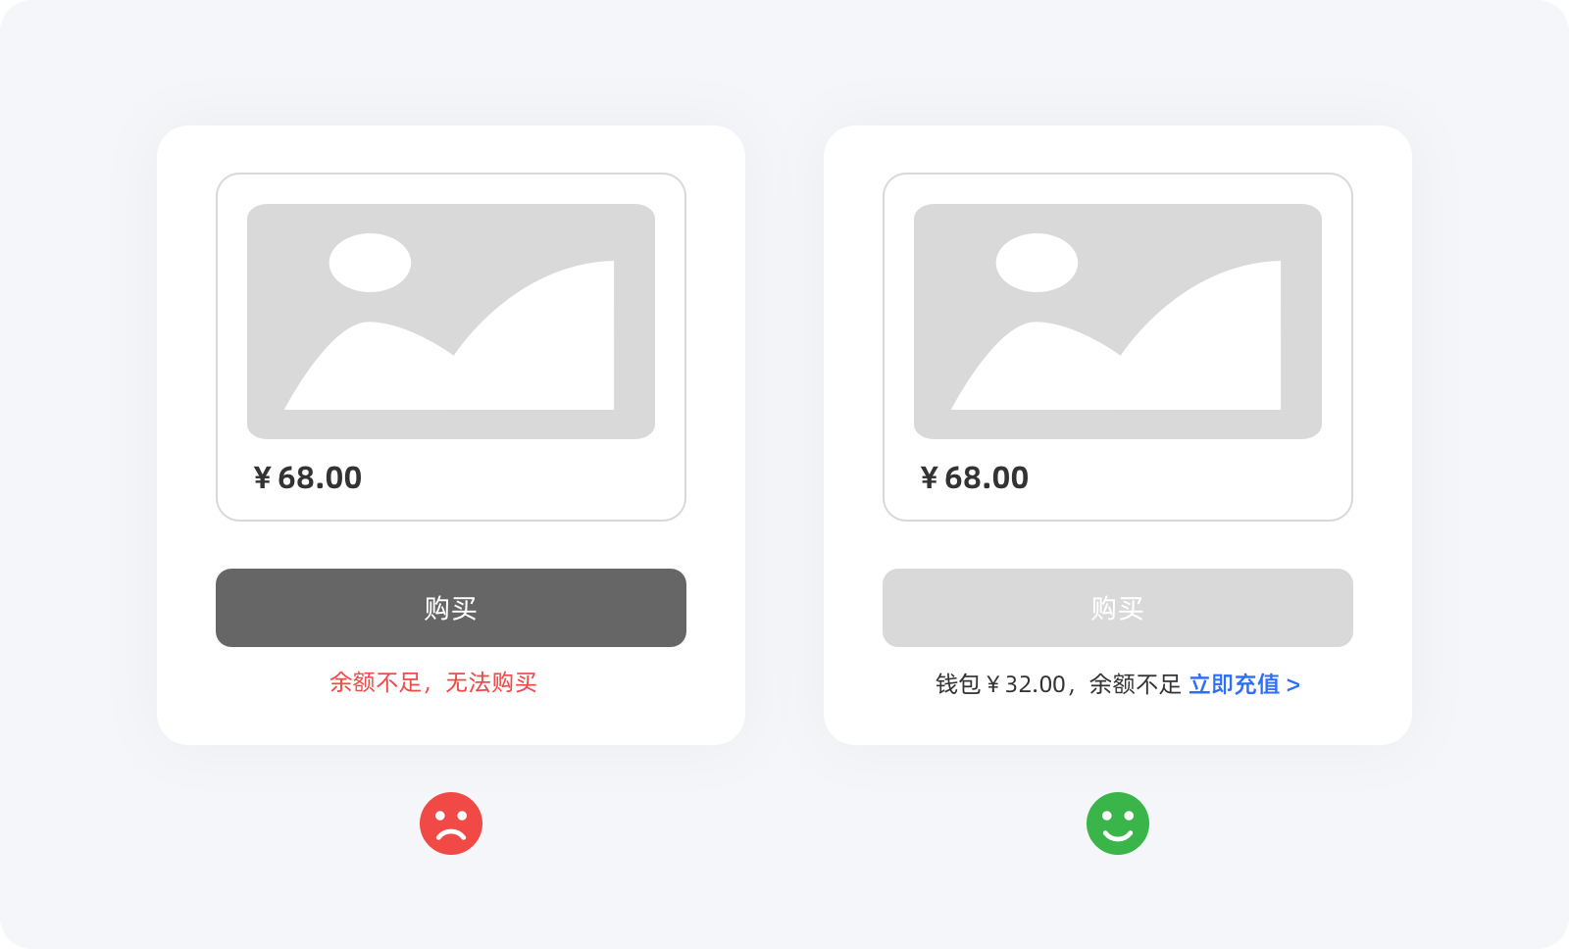The image size is (1569, 949).
Task: Select the right product image placeholder
Action: 1118,322
